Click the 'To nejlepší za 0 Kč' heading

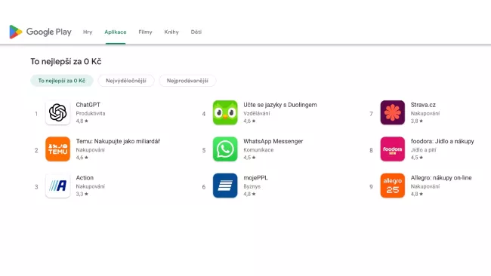tap(66, 62)
